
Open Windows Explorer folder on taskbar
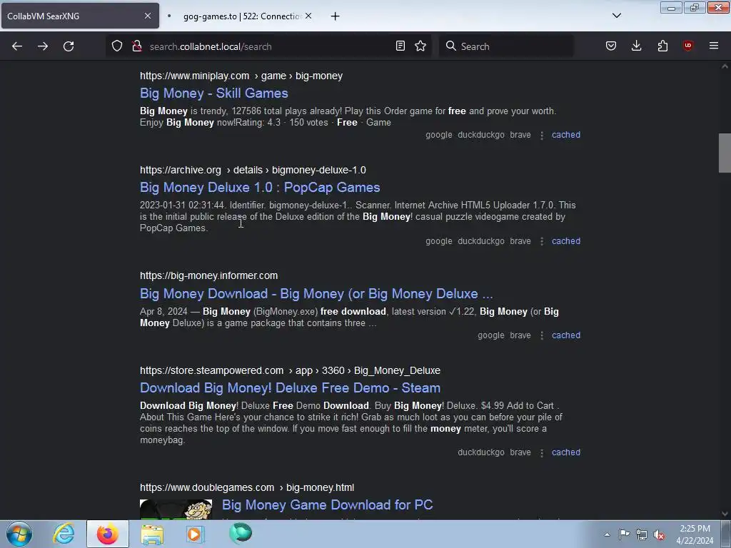tap(152, 534)
